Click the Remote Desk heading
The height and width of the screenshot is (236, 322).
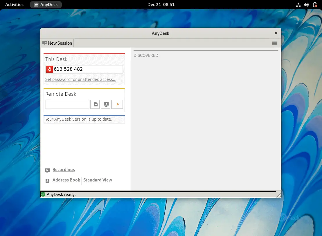point(61,94)
